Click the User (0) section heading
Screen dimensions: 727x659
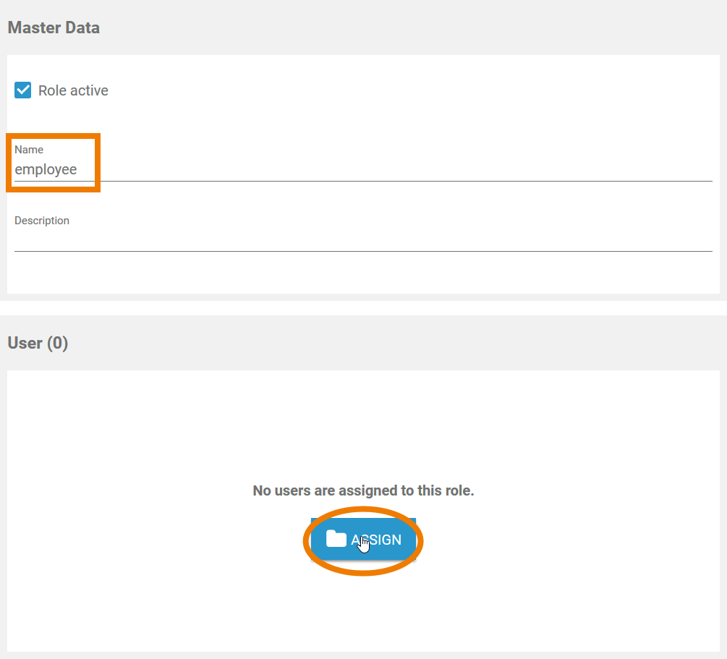[38, 343]
